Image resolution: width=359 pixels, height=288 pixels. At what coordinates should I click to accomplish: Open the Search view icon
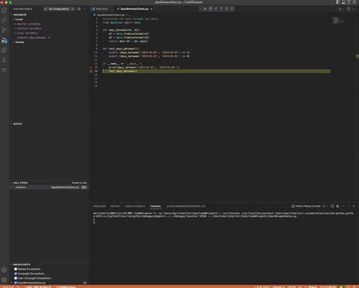click(x=4, y=20)
